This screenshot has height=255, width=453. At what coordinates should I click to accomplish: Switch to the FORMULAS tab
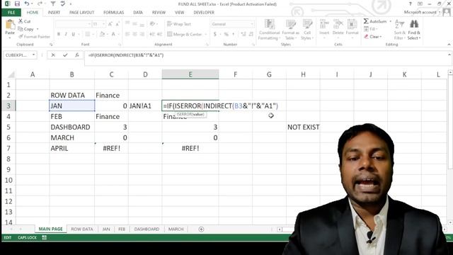pyautogui.click(x=113, y=13)
